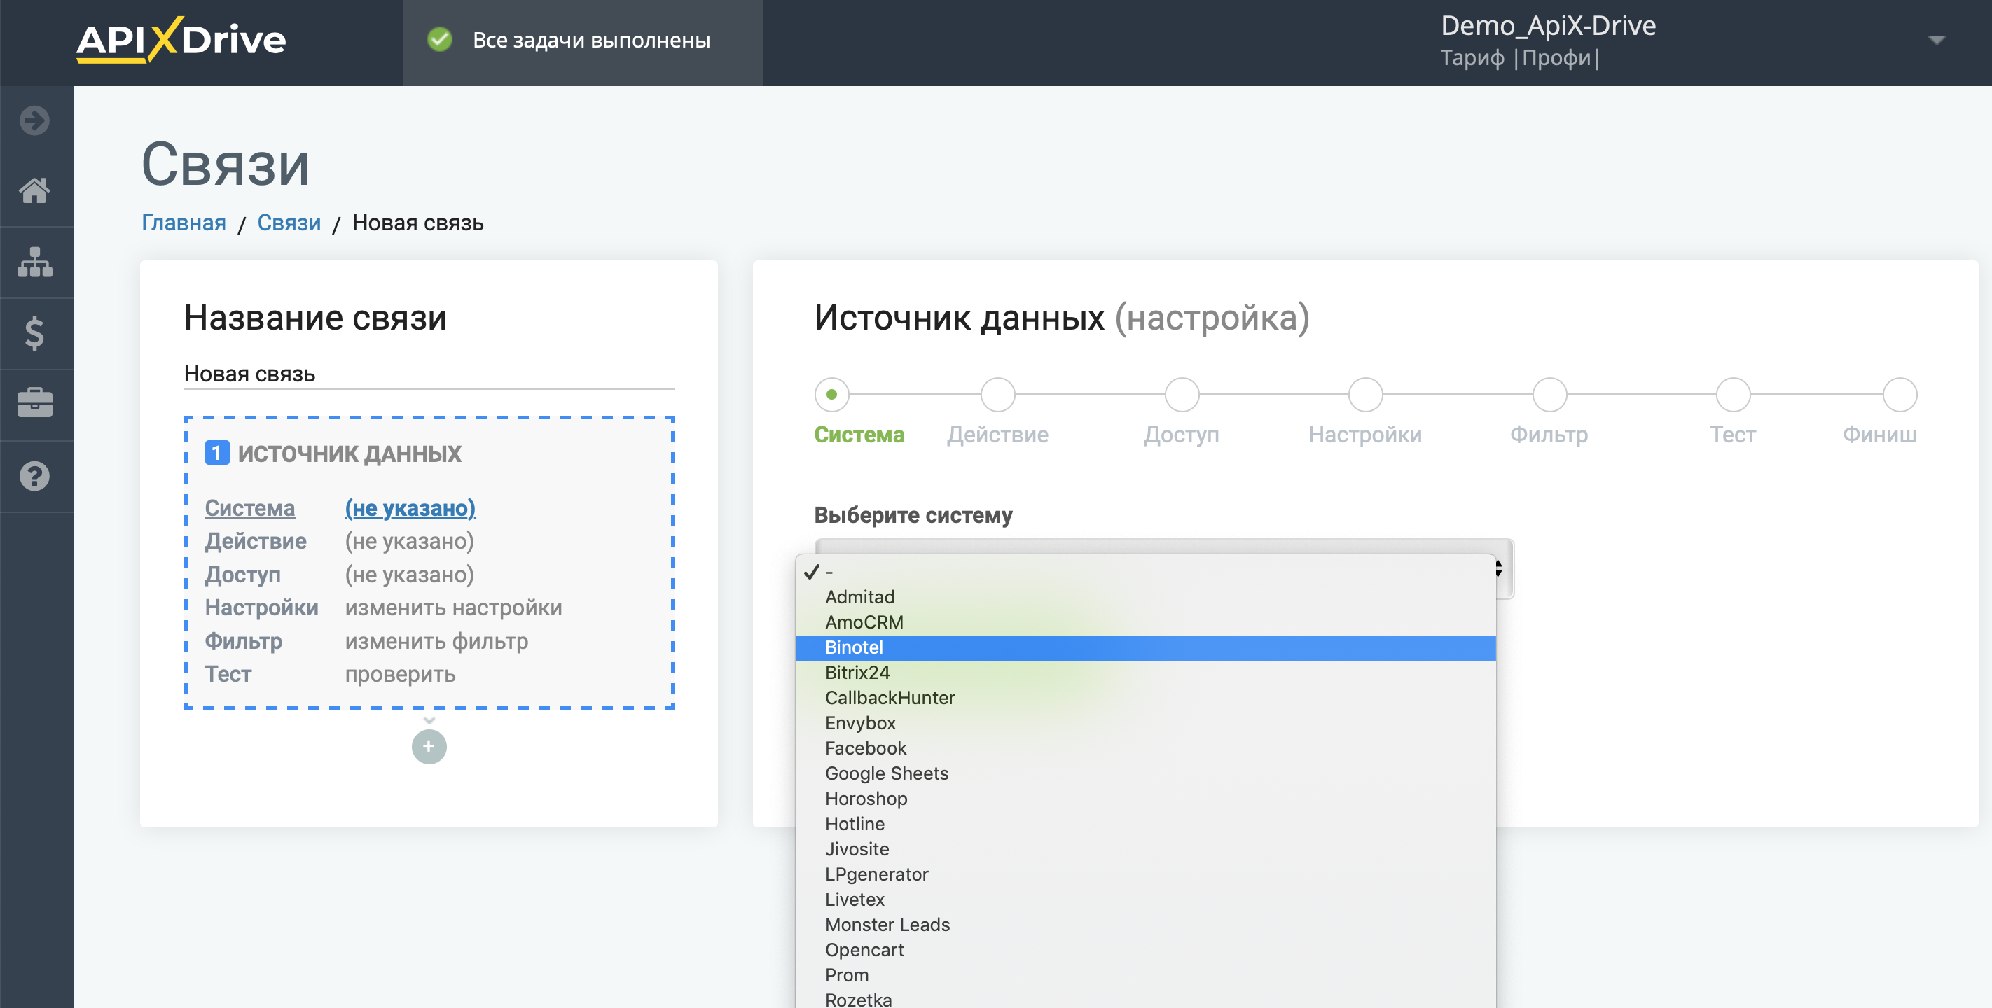
Task: Choose Bitrix24 from the system list
Action: coord(1145,673)
